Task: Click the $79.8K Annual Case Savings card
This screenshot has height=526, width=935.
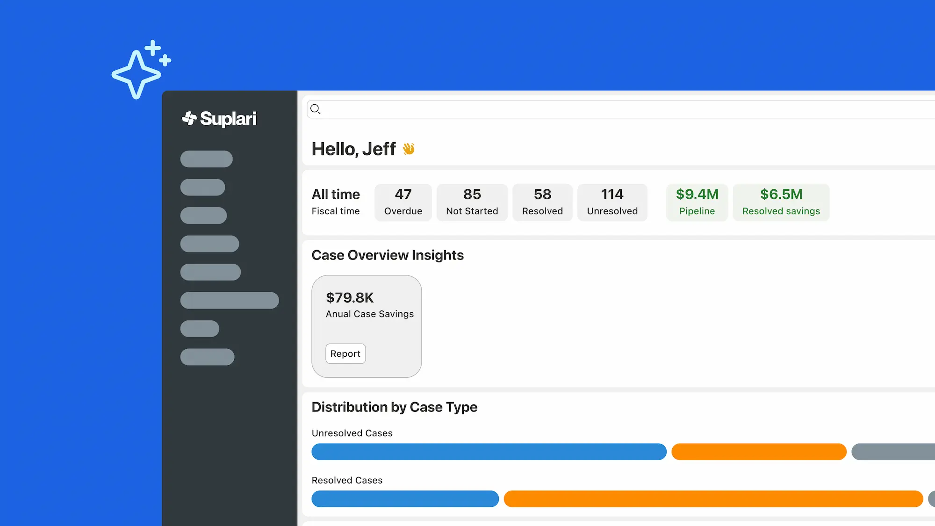Action: (x=367, y=309)
